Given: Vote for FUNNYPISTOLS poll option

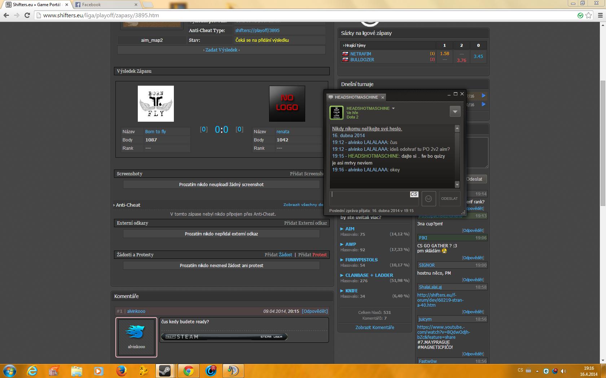Looking at the screenshot, I should point(361,260).
